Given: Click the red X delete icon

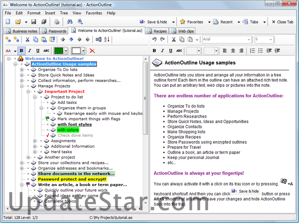Looking at the screenshot, I should 92,51.
